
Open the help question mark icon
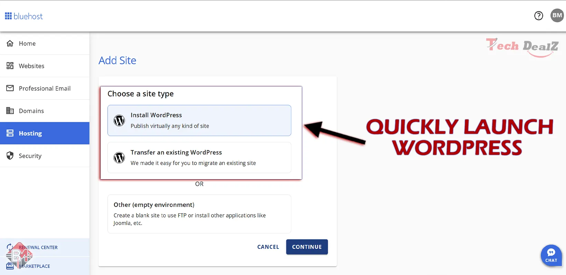[538, 16]
